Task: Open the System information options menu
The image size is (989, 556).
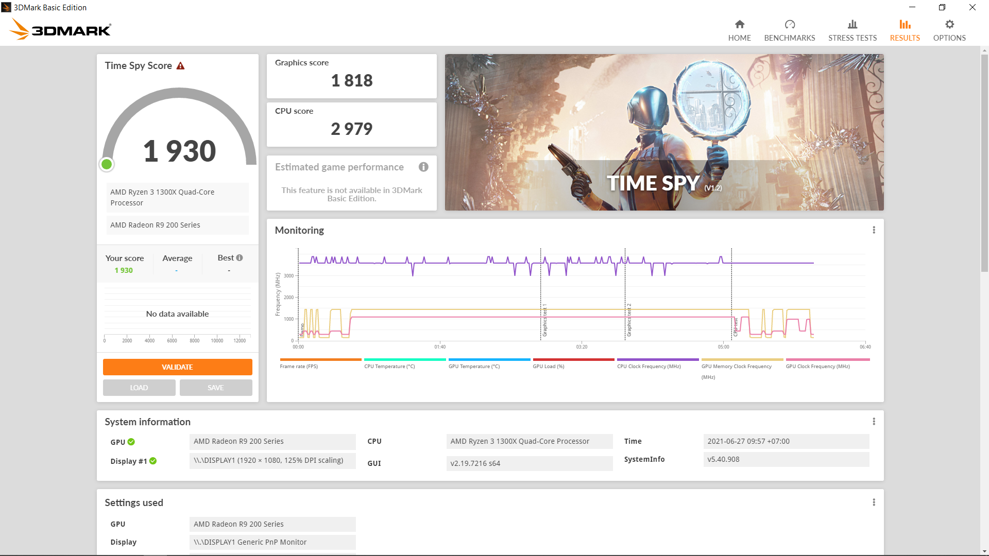Action: [874, 422]
